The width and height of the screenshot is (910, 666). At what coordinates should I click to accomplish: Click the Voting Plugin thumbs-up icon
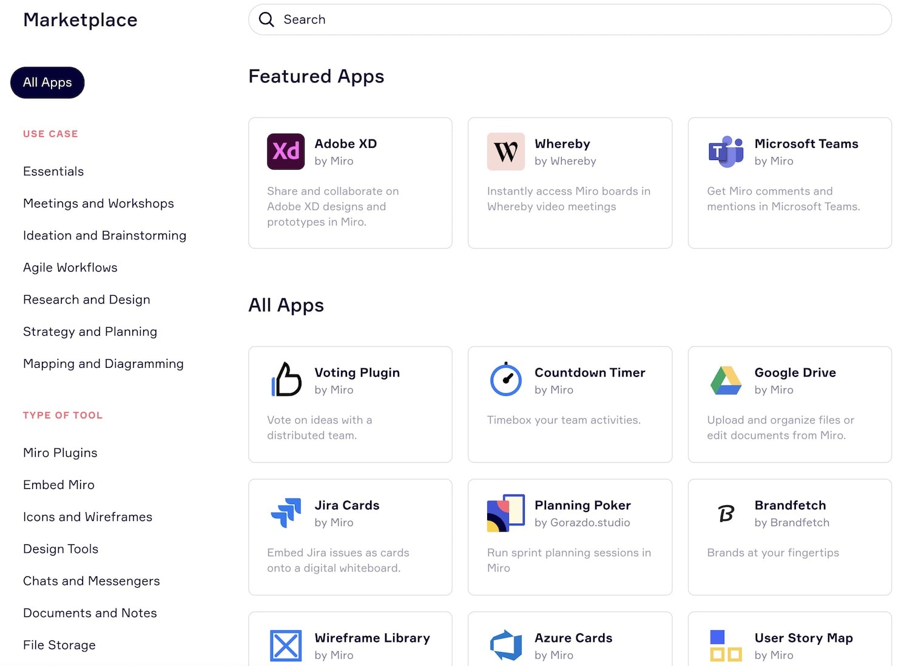pos(286,380)
